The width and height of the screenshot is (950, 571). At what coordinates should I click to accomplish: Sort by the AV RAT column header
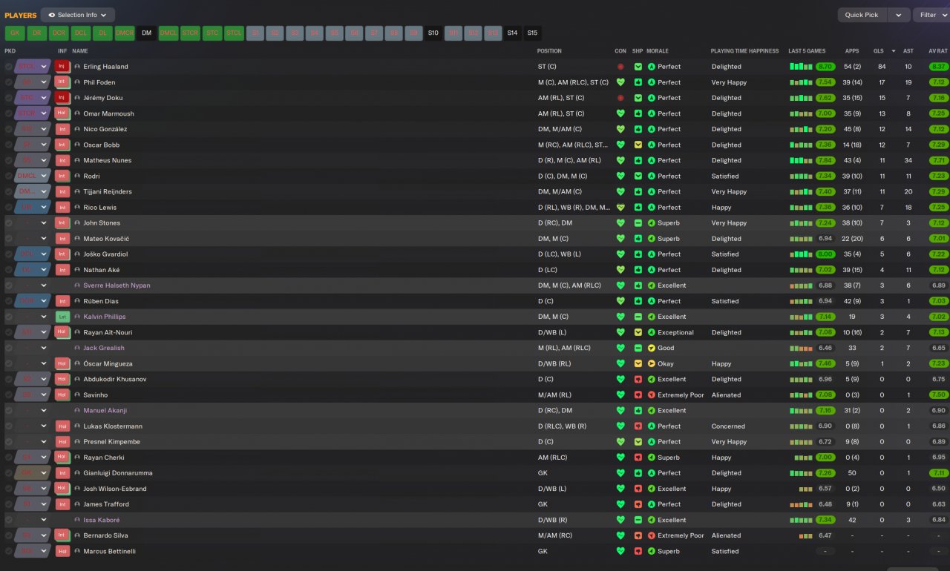937,51
